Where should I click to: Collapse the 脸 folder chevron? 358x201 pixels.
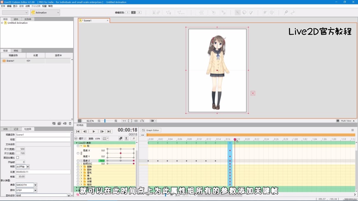[81, 146]
